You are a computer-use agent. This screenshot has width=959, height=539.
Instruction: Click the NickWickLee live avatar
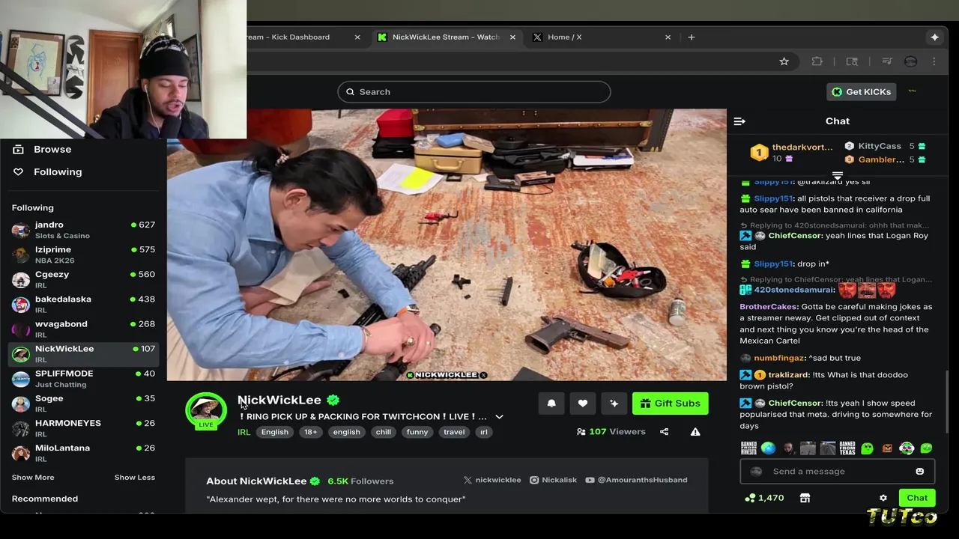(x=206, y=410)
